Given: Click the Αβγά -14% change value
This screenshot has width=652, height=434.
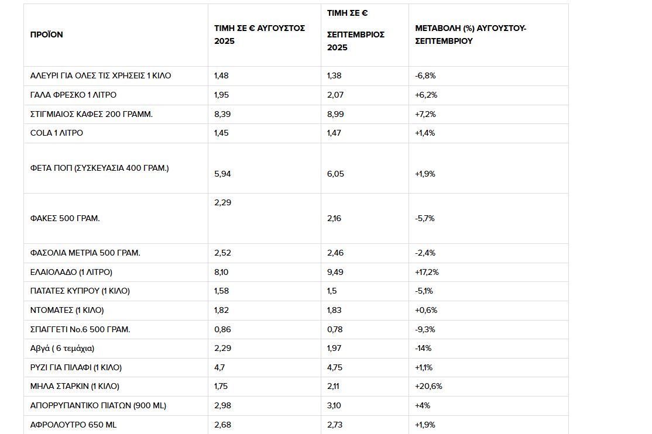Looking at the screenshot, I should (423, 349).
